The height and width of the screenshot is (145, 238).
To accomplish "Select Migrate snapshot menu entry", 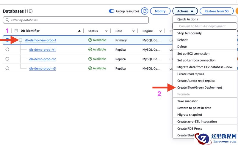I will [190, 114].
